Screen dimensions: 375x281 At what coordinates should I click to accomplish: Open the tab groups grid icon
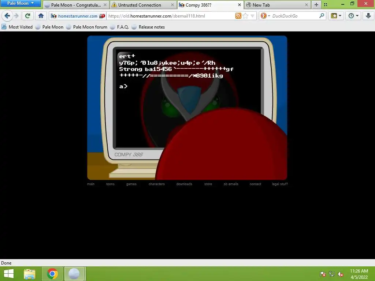[326, 5]
